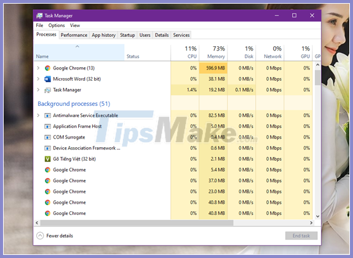The height and width of the screenshot is (258, 353).
Task: Switch to the App history tab
Action: coord(103,35)
